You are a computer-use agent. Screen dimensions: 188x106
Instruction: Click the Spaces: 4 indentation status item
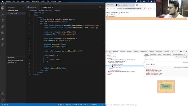[69, 105]
